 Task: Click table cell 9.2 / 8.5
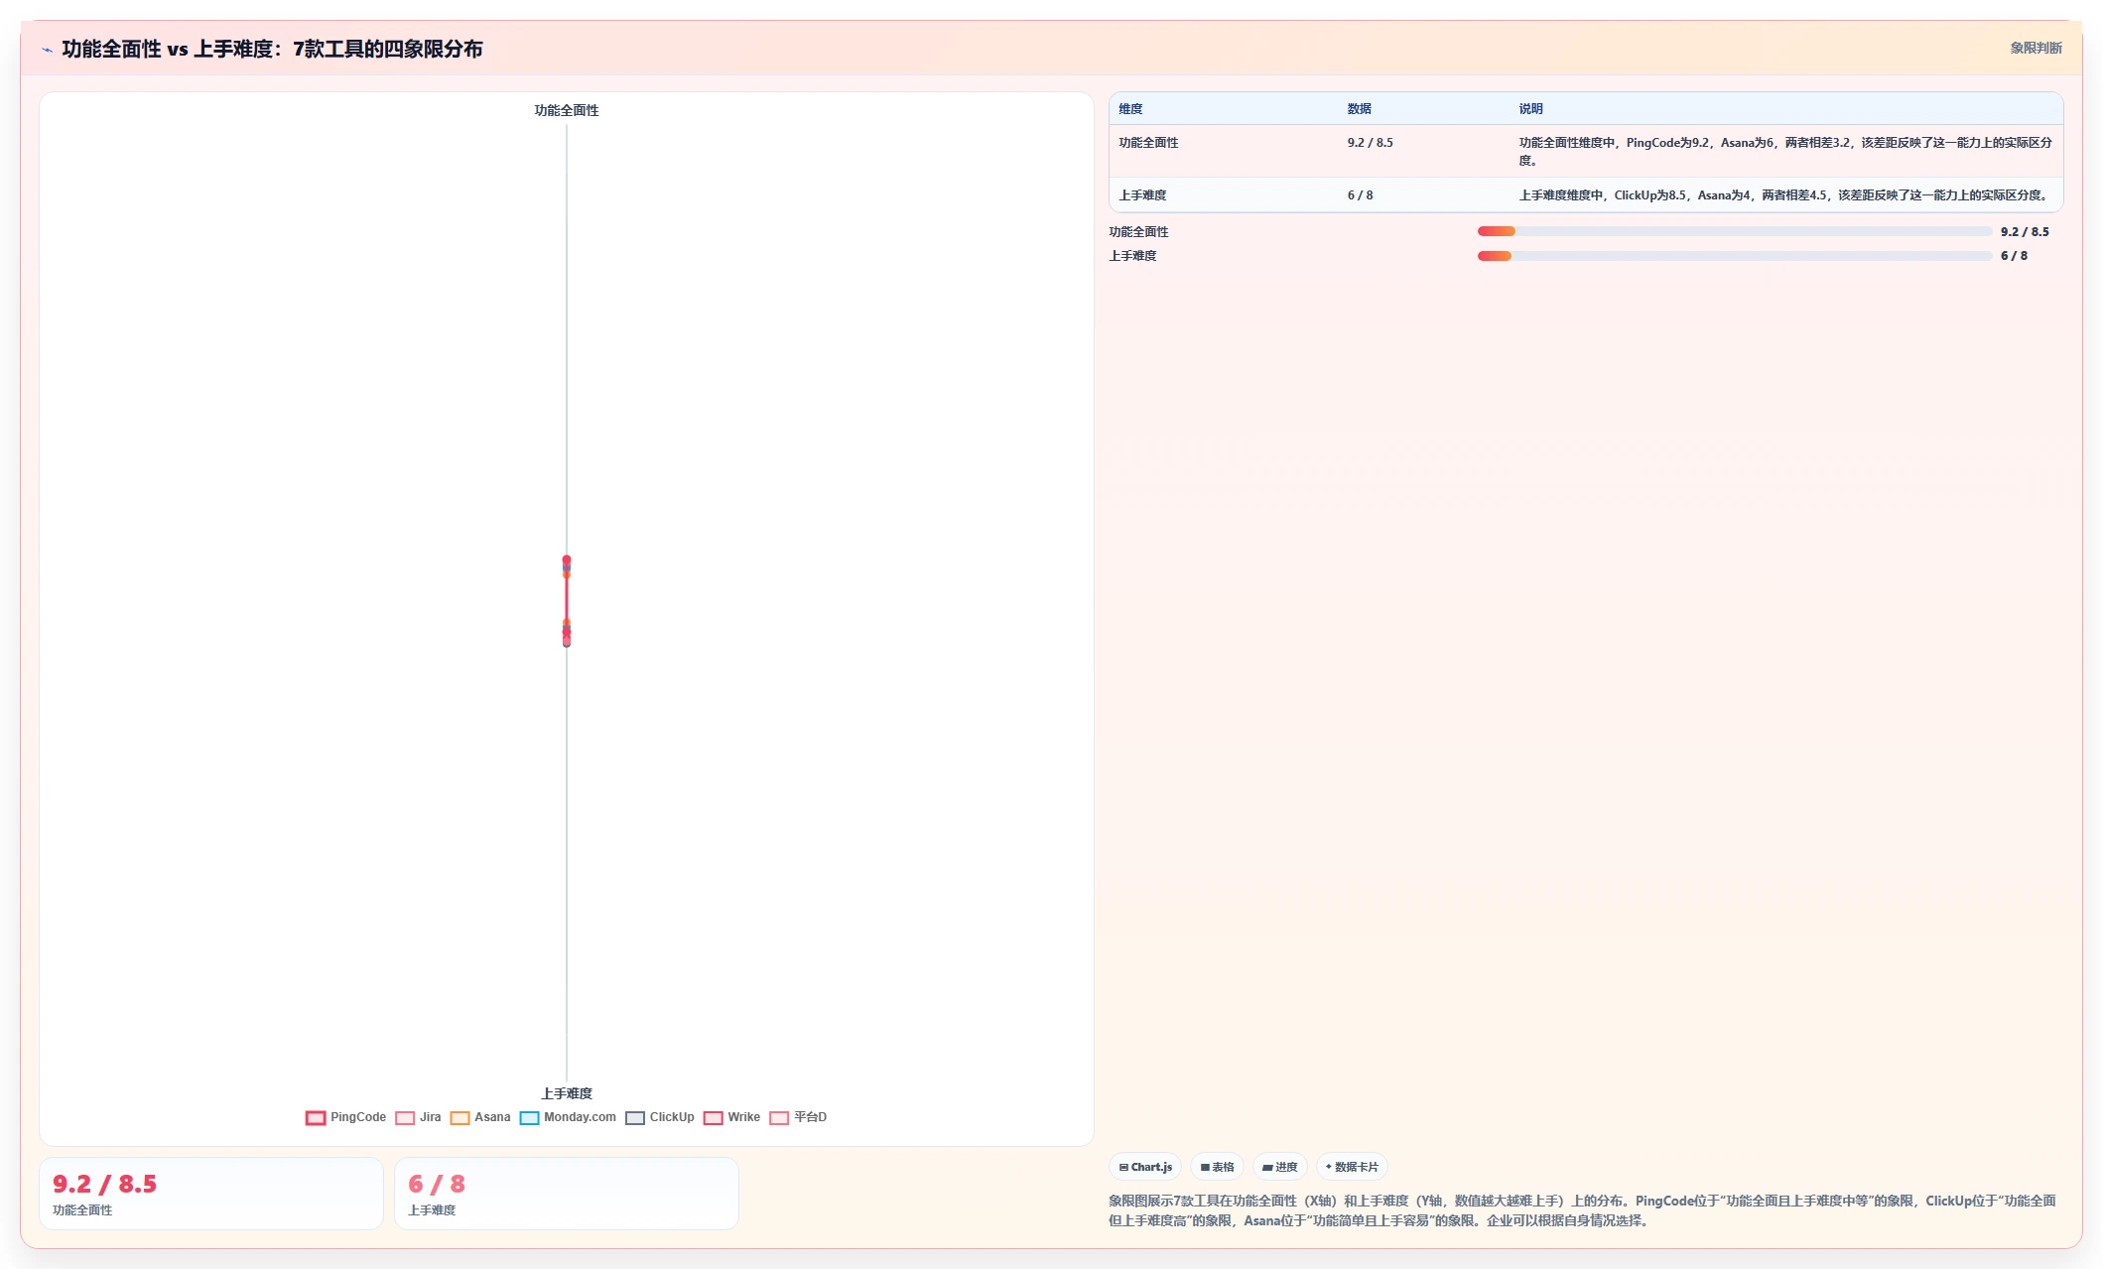[x=1370, y=143]
